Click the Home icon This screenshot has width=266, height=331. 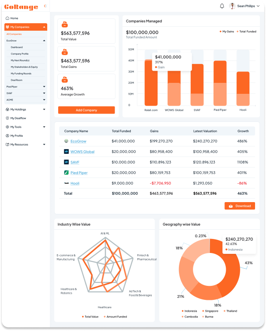pyautogui.click(x=7, y=18)
